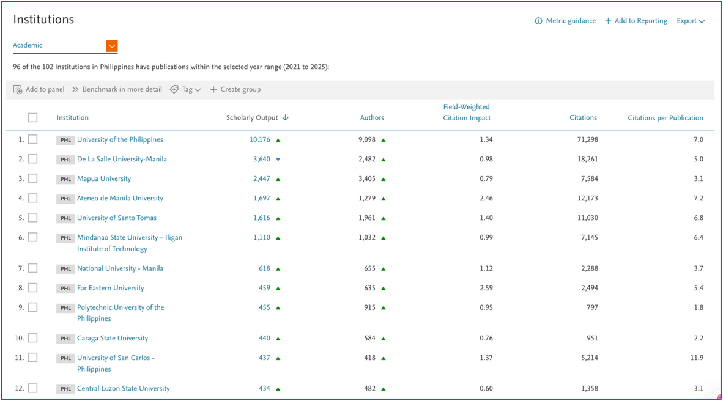Tick the Far Eastern University checkbox
Screen dimensions: 723x401
32,287
